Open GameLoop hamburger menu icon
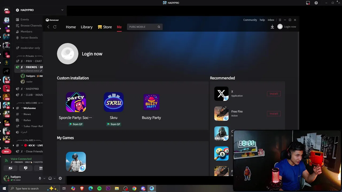This screenshot has width=342, height=192. (x=280, y=20)
